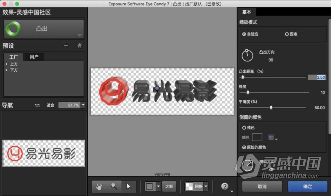Click the checkerboard grid background icon
Screen dimensions: 331x196
189,186
